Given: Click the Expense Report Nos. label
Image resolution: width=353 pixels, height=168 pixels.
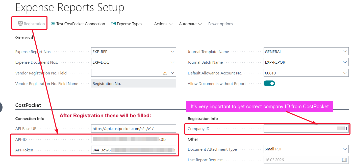Looking at the screenshot, I should 33,52.
